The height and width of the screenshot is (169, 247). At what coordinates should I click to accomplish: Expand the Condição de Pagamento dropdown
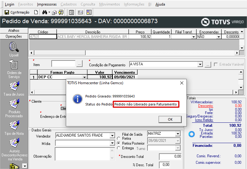200,64
